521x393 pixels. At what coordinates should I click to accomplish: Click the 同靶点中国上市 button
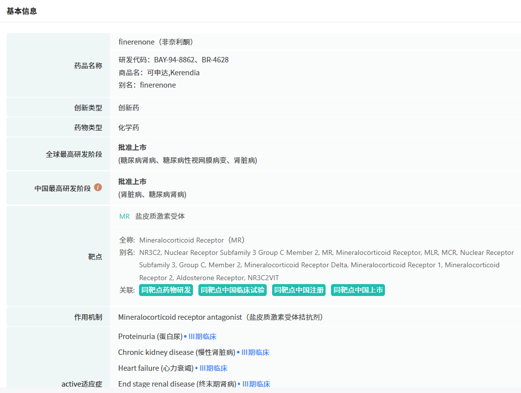coord(358,290)
